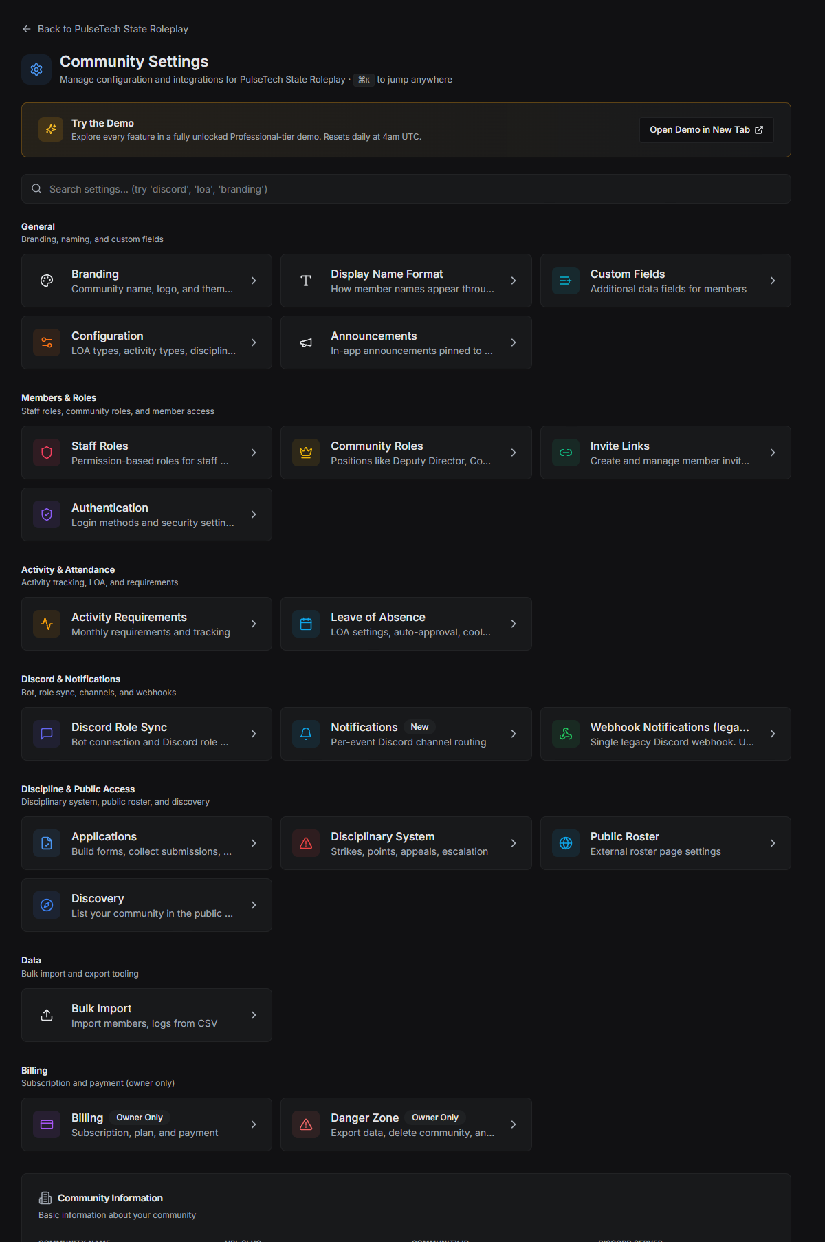The image size is (825, 1242).
Task: Click the Activity Requirements pulse icon
Action: 47,624
